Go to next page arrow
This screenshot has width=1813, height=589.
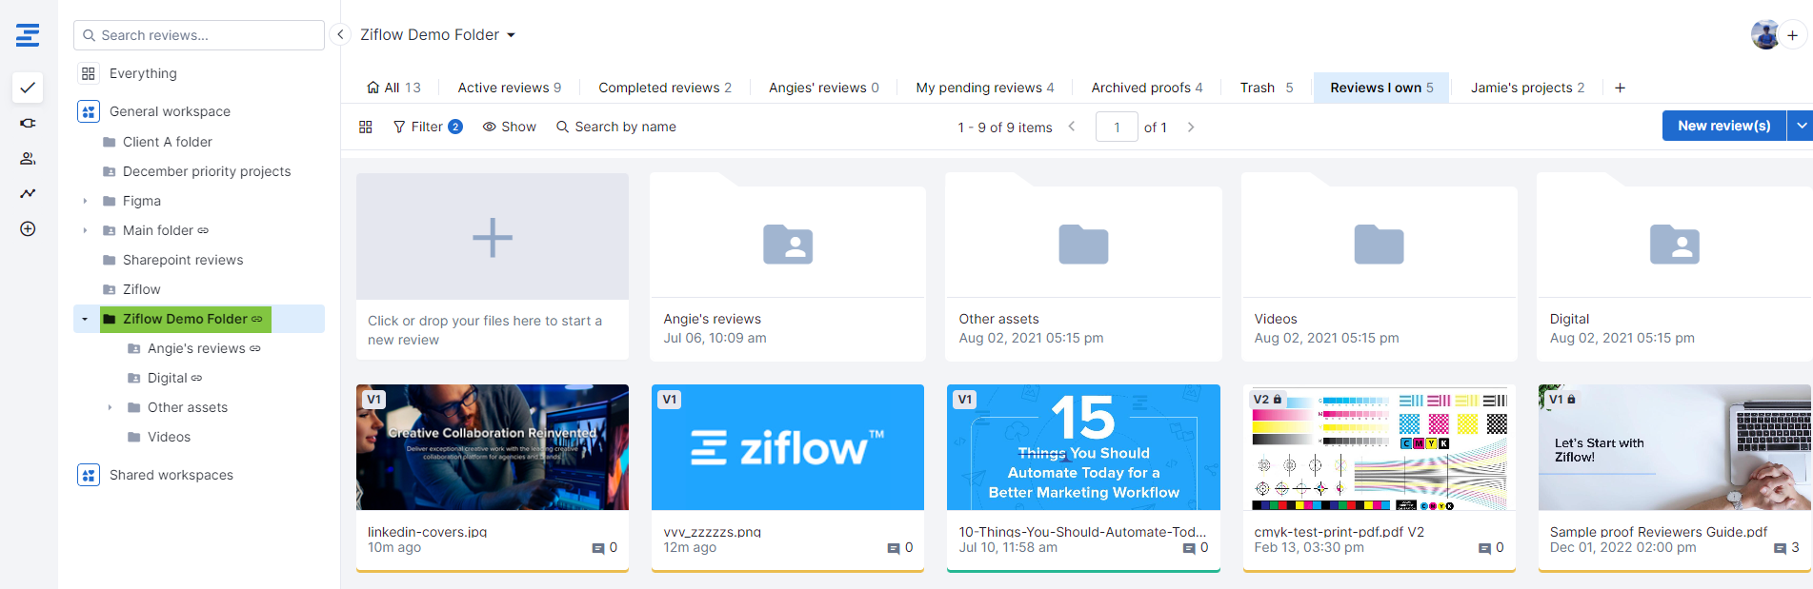[x=1191, y=127]
